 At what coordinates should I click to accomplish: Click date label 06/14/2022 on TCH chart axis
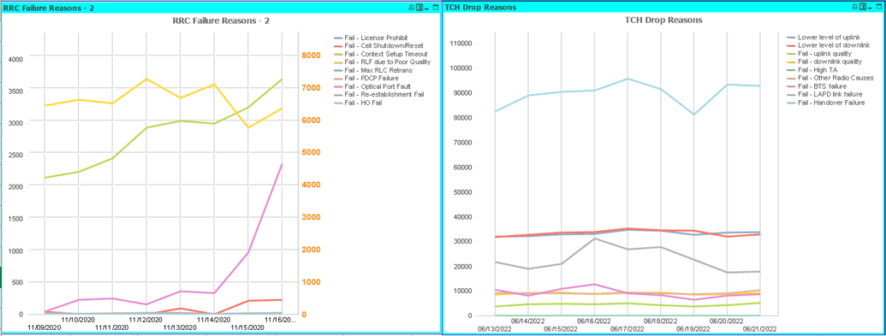tap(528, 321)
